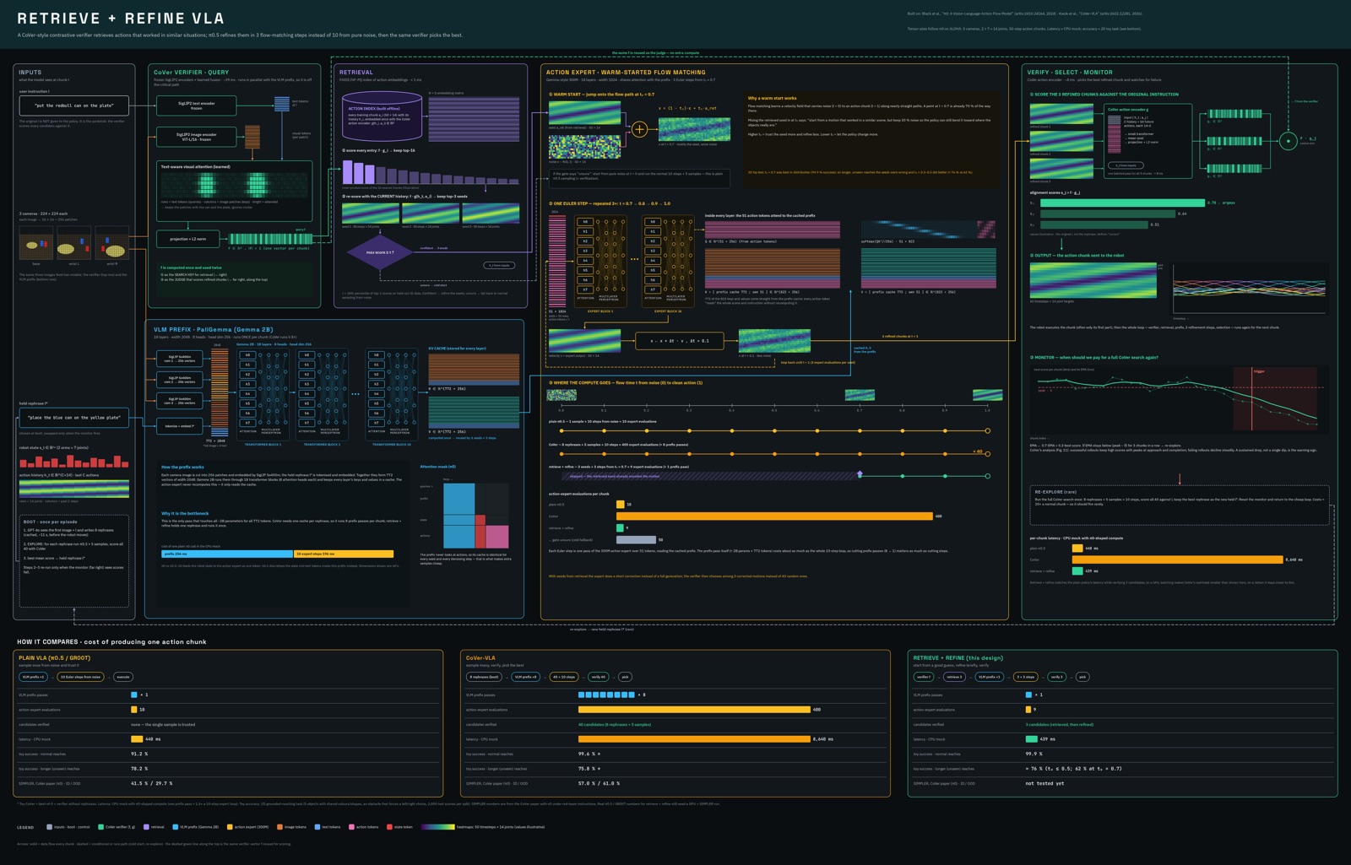
Task: Click the SigLIP2 image encoder box
Action: 196,136
